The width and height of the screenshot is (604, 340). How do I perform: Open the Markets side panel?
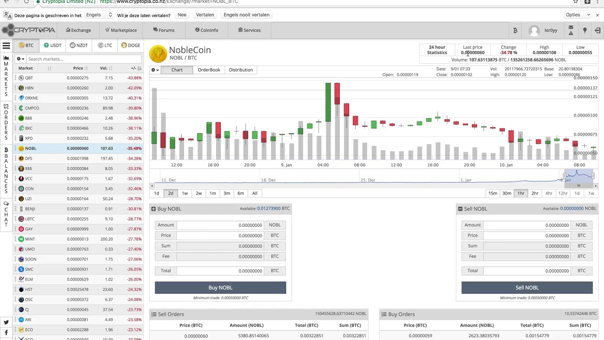click(x=6, y=76)
